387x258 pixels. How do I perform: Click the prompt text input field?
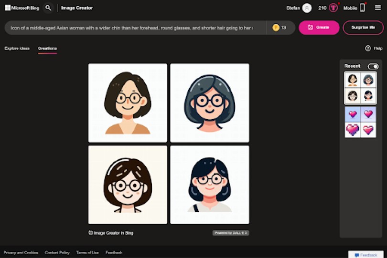coord(136,28)
